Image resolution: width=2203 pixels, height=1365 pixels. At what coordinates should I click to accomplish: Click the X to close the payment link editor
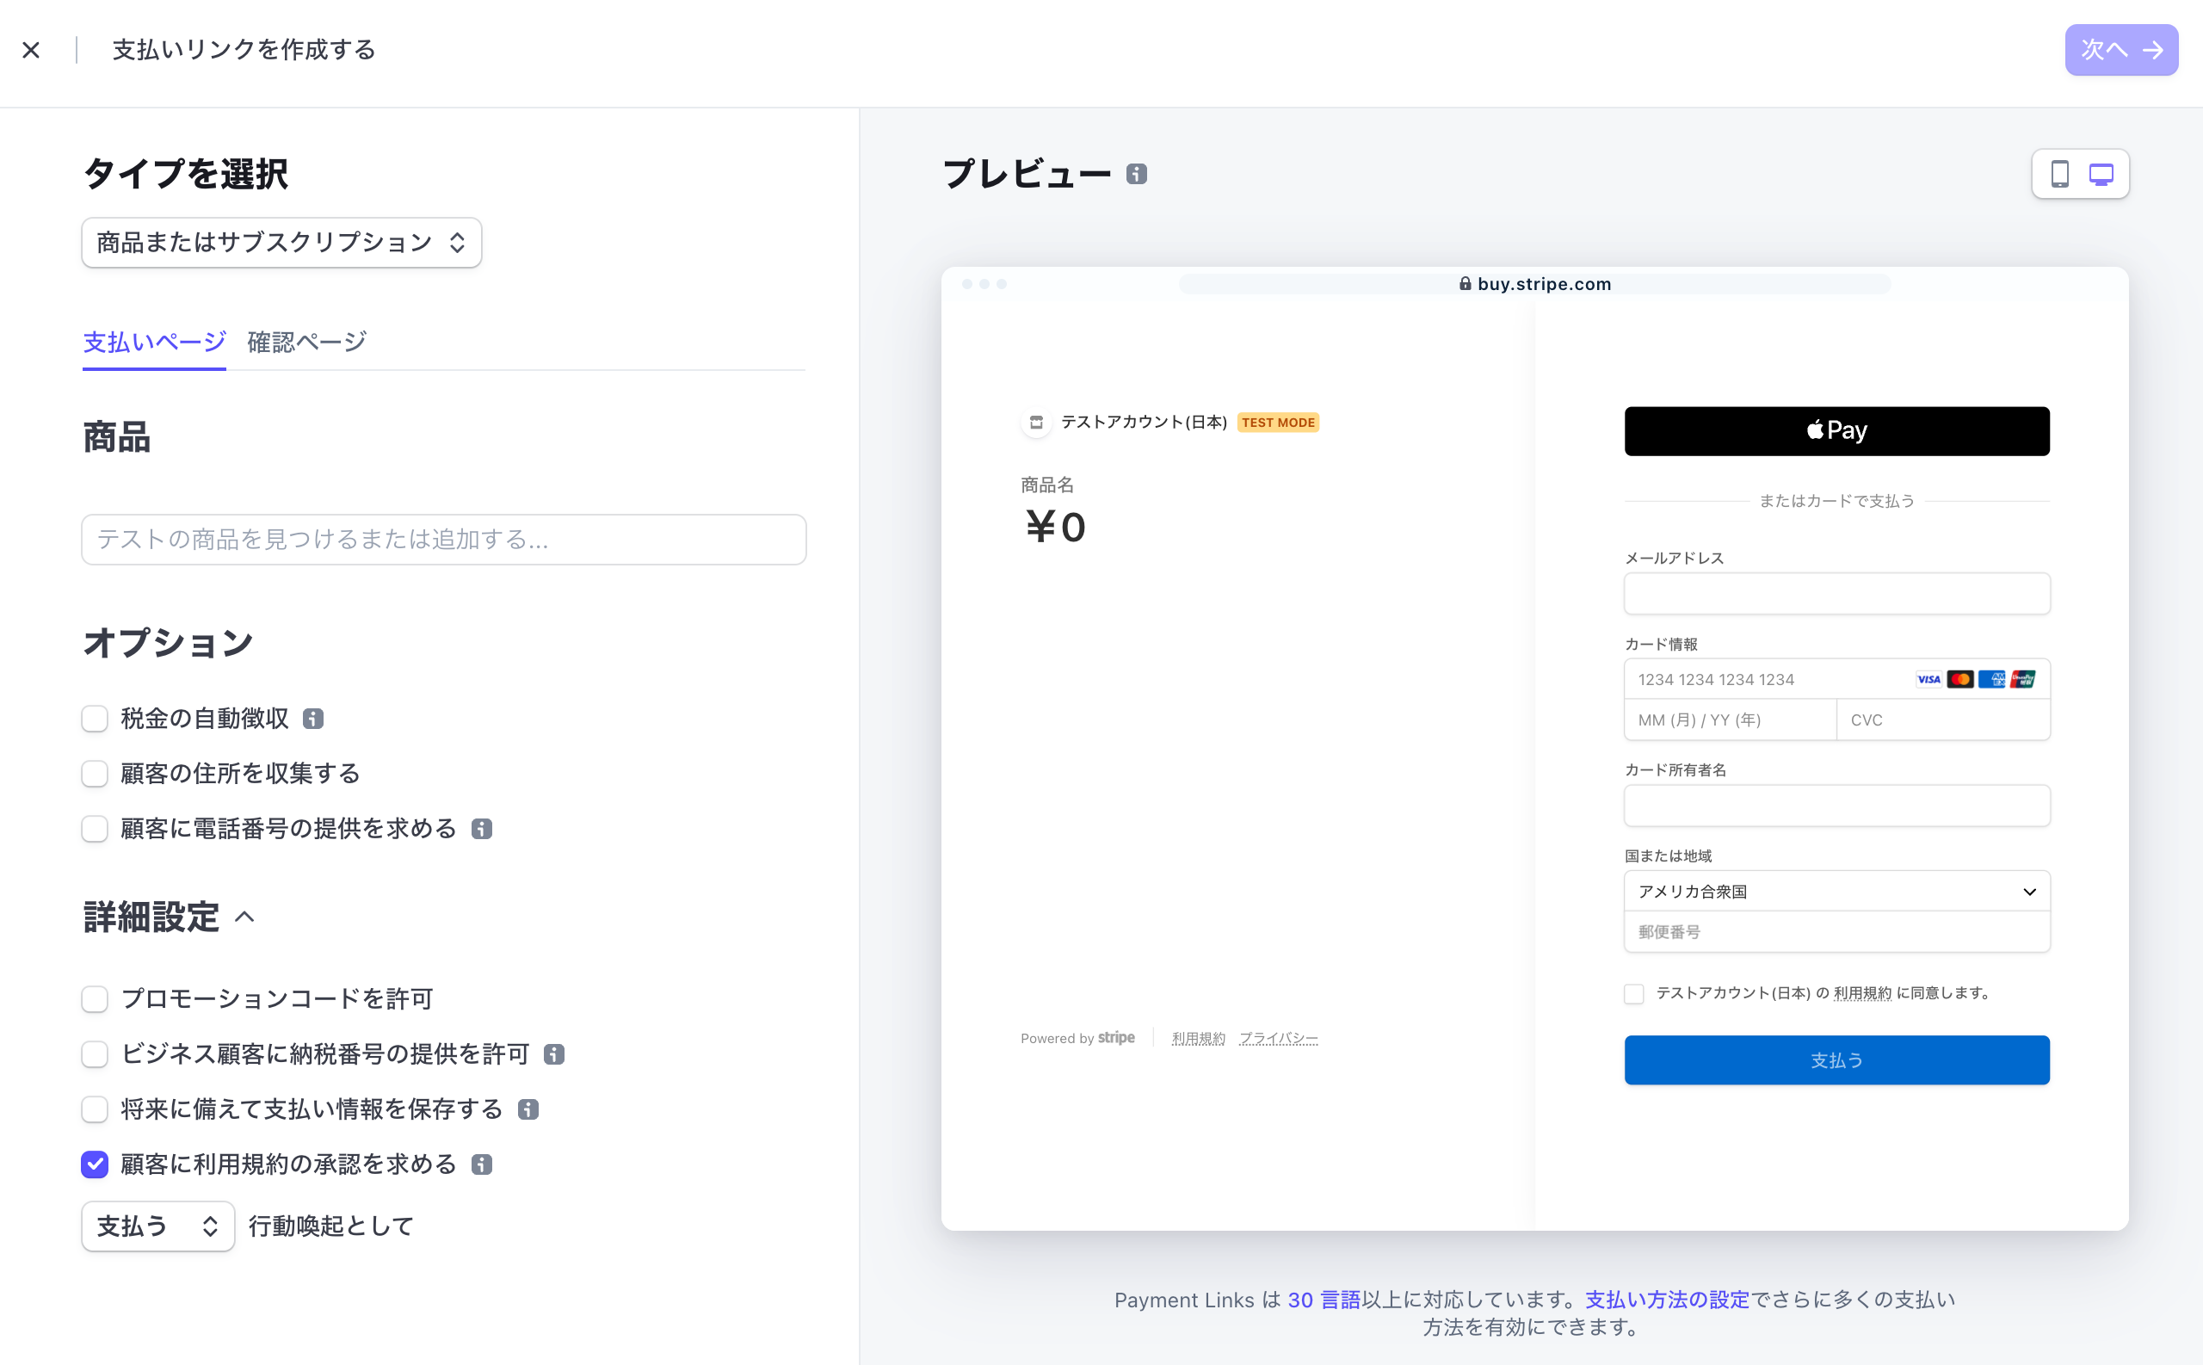tap(32, 50)
